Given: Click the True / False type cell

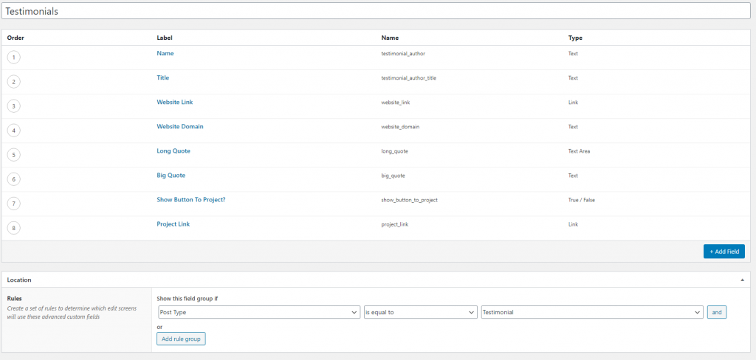Looking at the screenshot, I should (x=582, y=200).
